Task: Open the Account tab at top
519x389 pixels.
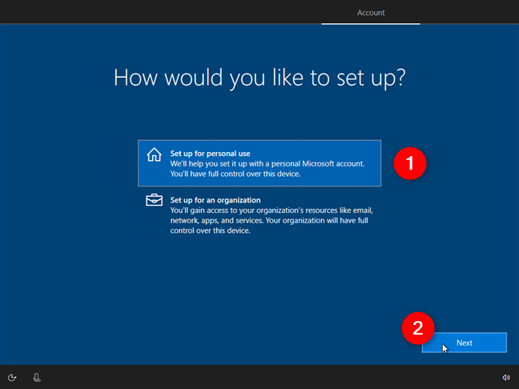Action: (x=371, y=13)
